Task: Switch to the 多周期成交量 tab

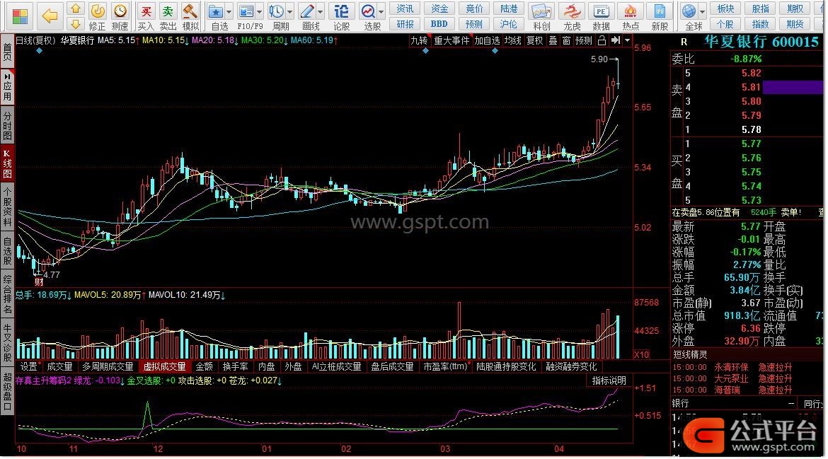Action: pos(108,366)
